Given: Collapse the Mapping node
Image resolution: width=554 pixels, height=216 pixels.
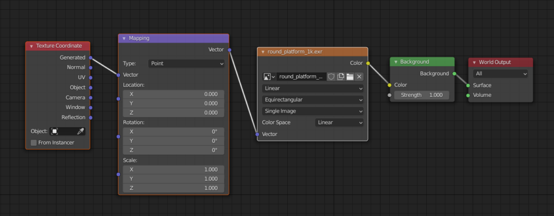Looking at the screenshot, I should tap(124, 38).
